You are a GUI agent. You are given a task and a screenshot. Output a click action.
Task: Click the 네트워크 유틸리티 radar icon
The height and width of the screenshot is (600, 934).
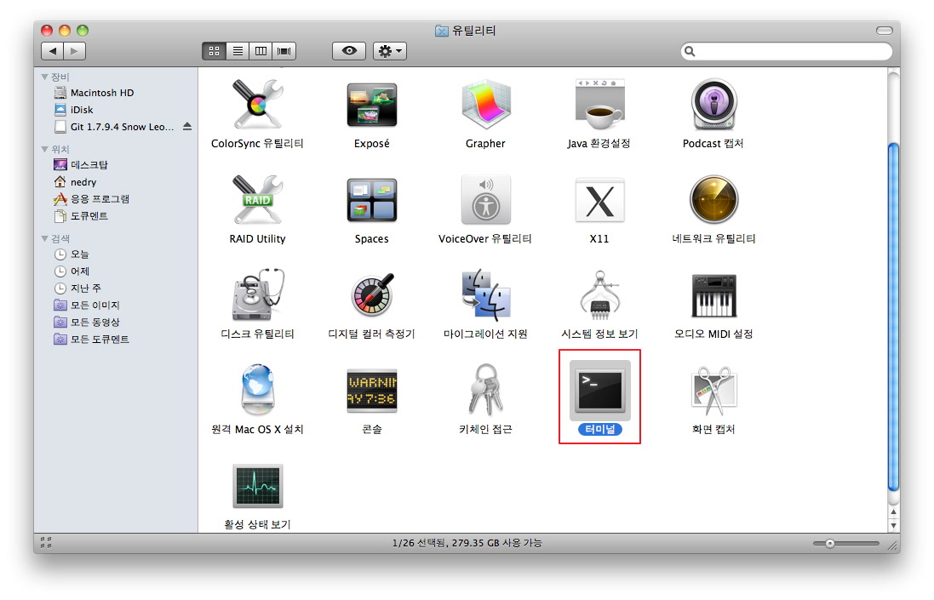713,201
